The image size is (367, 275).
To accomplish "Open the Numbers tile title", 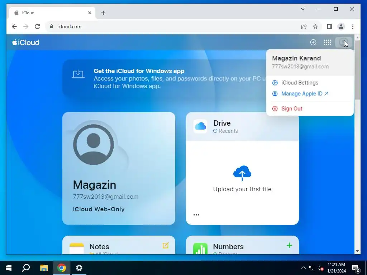I will [x=228, y=246].
